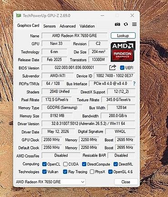Click the Memory Type value GDDR6 (Samsung)
This screenshot has width=168, height=197.
pos(62,108)
